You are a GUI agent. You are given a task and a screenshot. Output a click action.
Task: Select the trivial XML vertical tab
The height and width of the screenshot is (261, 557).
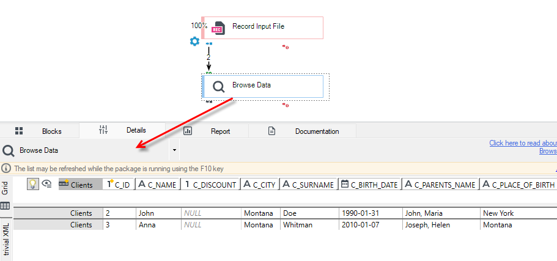(6, 239)
